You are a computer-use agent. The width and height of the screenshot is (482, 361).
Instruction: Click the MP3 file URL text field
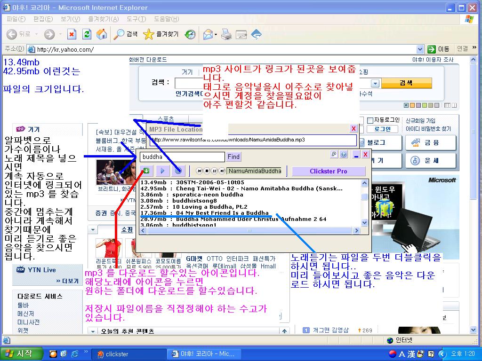pos(253,140)
